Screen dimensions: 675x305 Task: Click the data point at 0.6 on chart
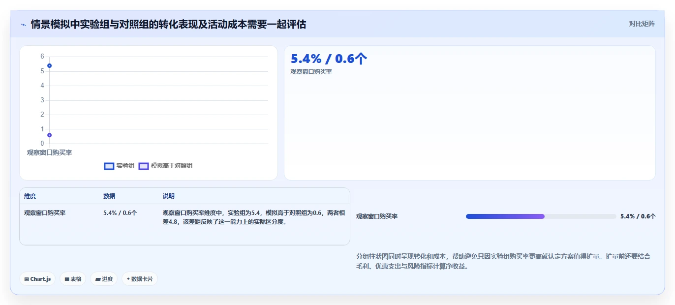[50, 135]
